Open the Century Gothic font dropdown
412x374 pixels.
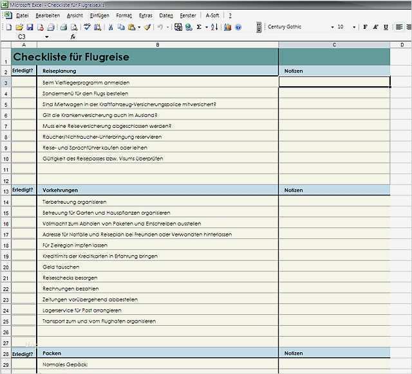click(x=332, y=27)
